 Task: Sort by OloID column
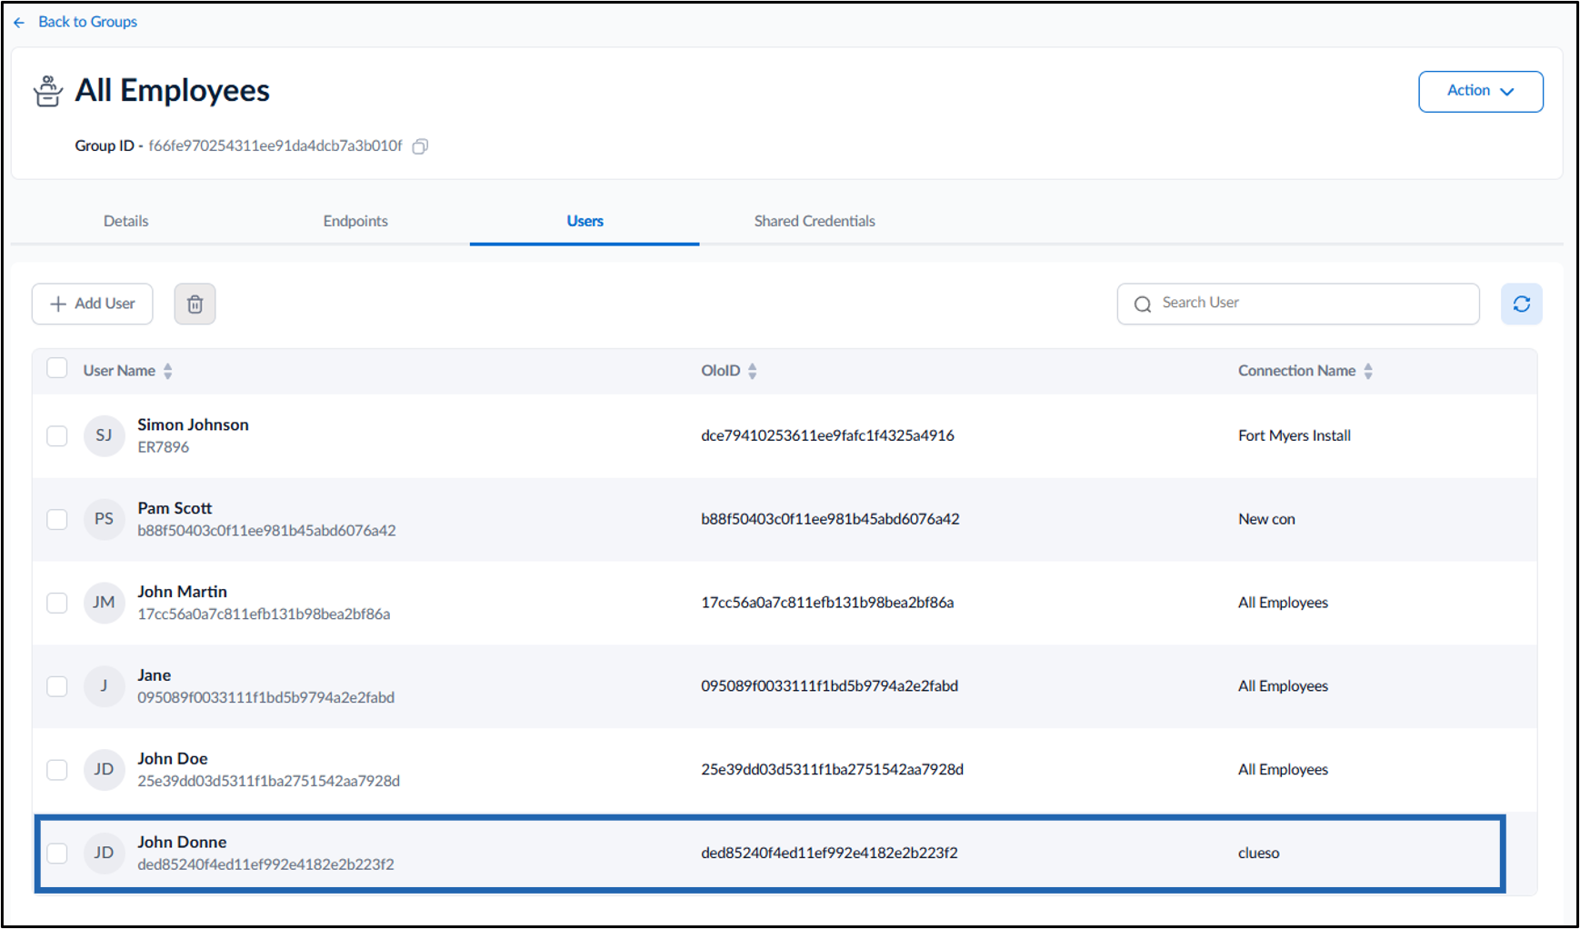(752, 371)
